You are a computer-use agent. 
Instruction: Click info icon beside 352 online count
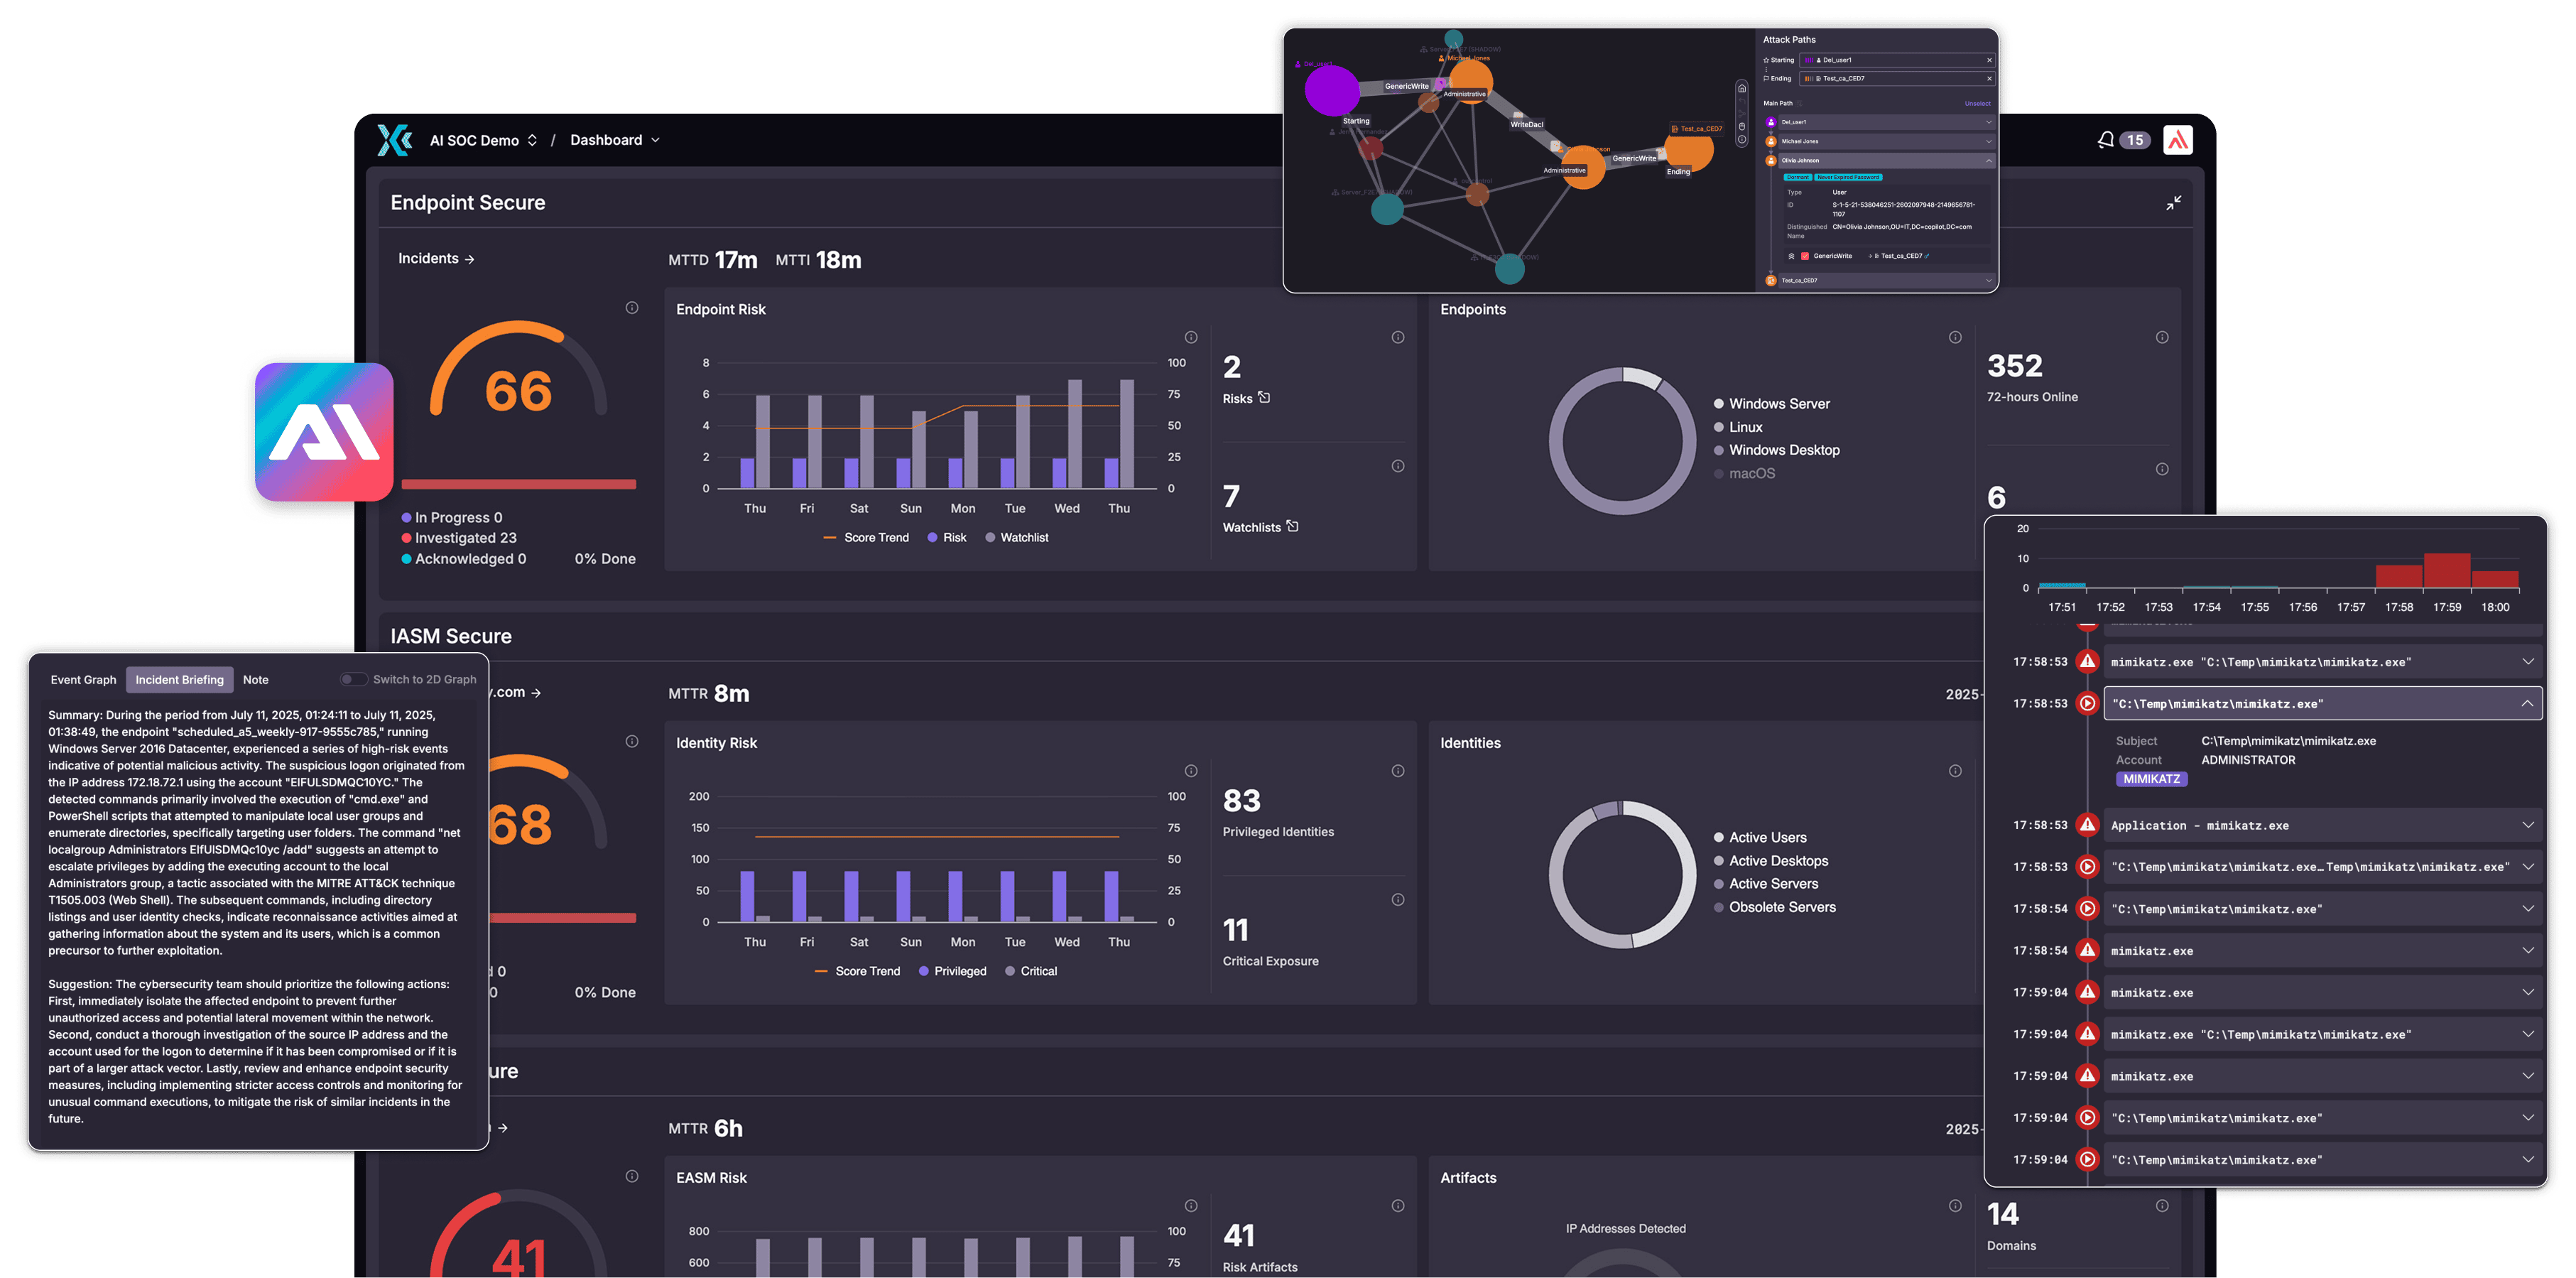[x=2161, y=337]
